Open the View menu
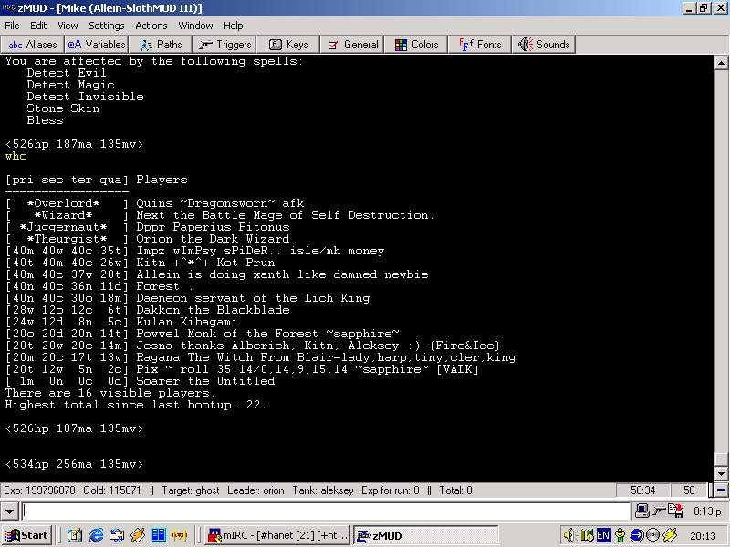Viewport: 730px width, 547px height. pyautogui.click(x=68, y=26)
